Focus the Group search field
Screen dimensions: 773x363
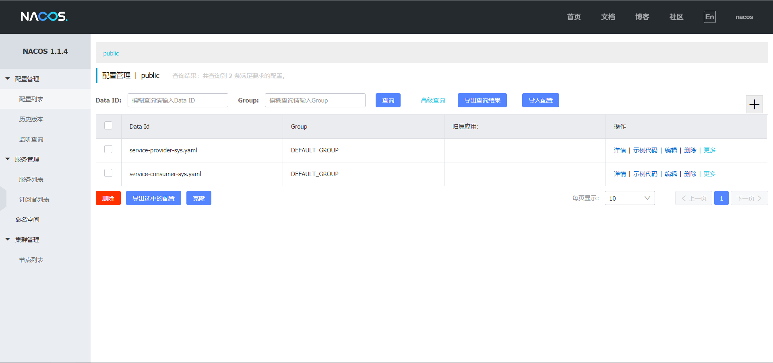pyautogui.click(x=315, y=100)
